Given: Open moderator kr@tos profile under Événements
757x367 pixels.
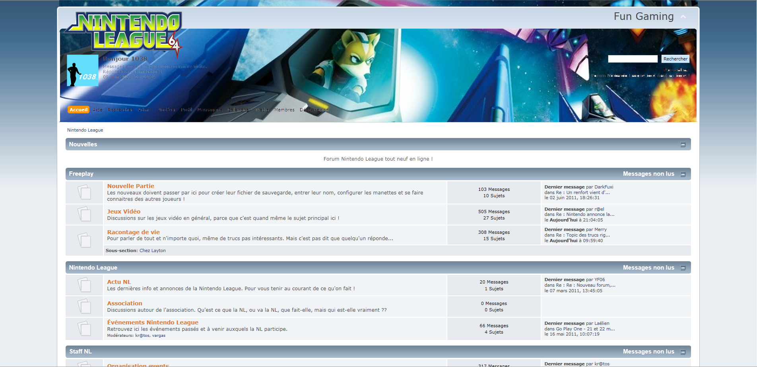Looking at the screenshot, I should (x=142, y=336).
